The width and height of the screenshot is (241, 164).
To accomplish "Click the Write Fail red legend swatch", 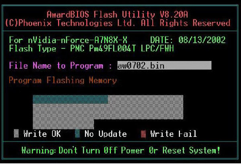I will (143, 134).
